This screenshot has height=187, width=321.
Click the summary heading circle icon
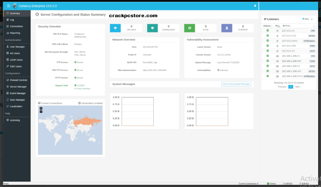coord(37,15)
